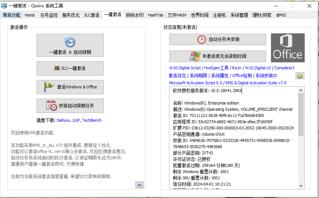The height and width of the screenshot is (198, 319).
Task: Click the small barcode icon button
Action: pos(140,185)
